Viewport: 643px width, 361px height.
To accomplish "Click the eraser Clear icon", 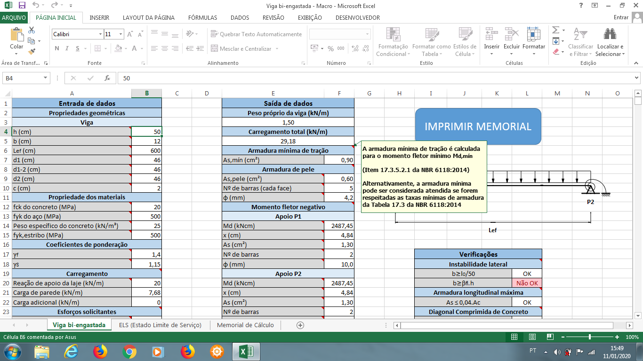I will click(x=556, y=52).
